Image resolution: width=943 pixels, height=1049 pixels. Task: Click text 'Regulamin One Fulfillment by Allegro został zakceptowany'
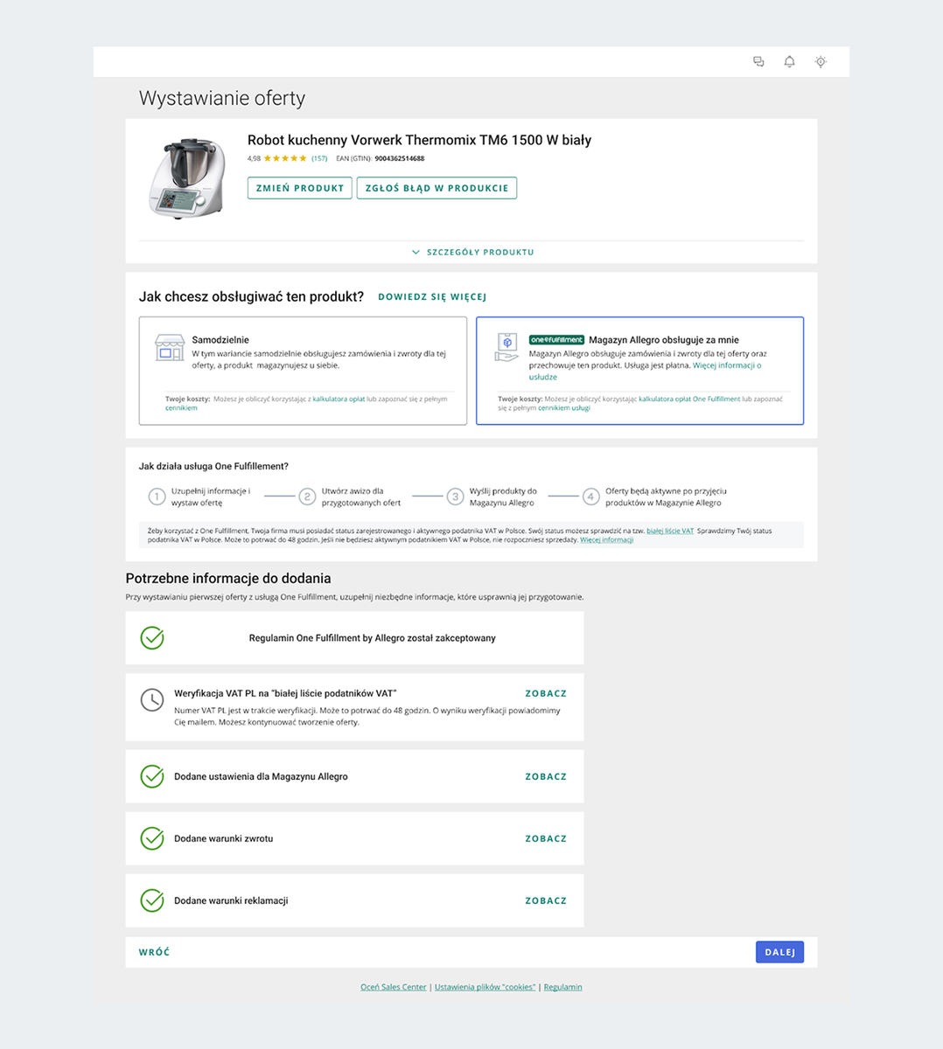372,638
